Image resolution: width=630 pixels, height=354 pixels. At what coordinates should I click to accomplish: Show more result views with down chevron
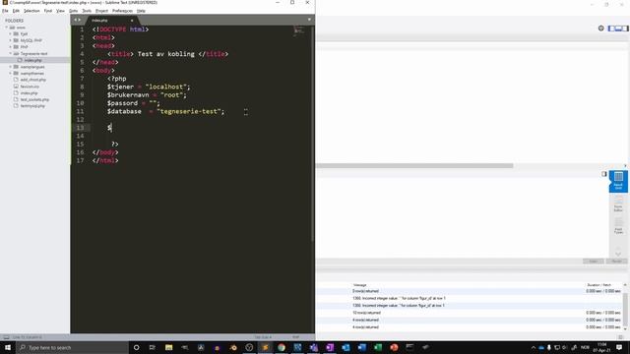coord(618,254)
